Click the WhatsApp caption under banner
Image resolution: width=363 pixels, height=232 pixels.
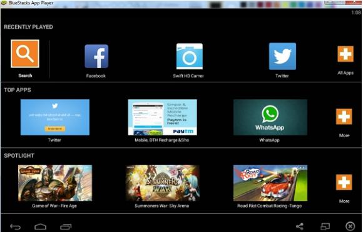click(x=269, y=140)
